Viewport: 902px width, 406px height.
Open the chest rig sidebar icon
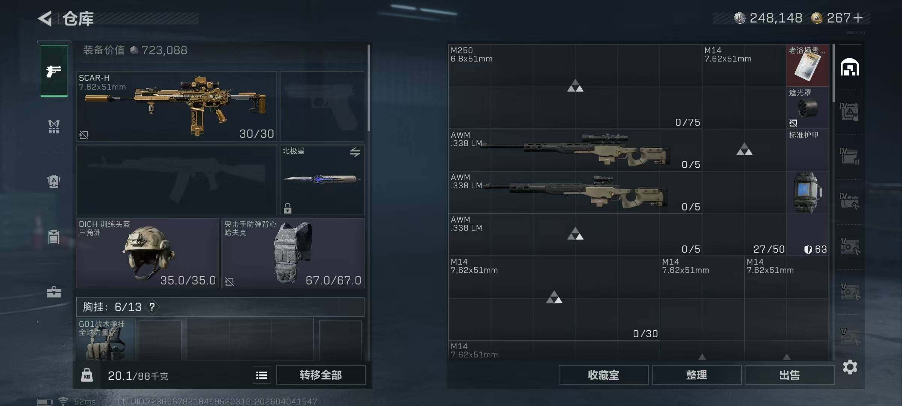[54, 126]
